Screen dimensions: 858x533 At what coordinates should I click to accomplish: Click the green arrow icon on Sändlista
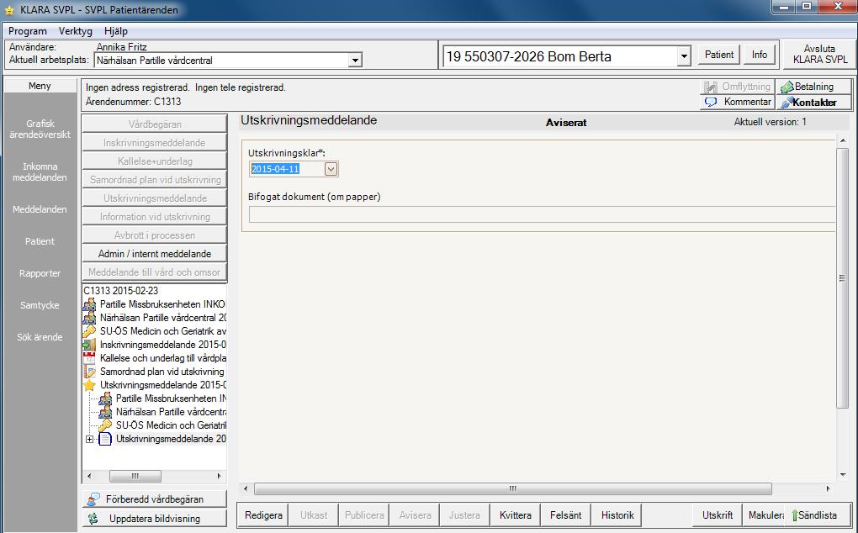[x=795, y=515]
